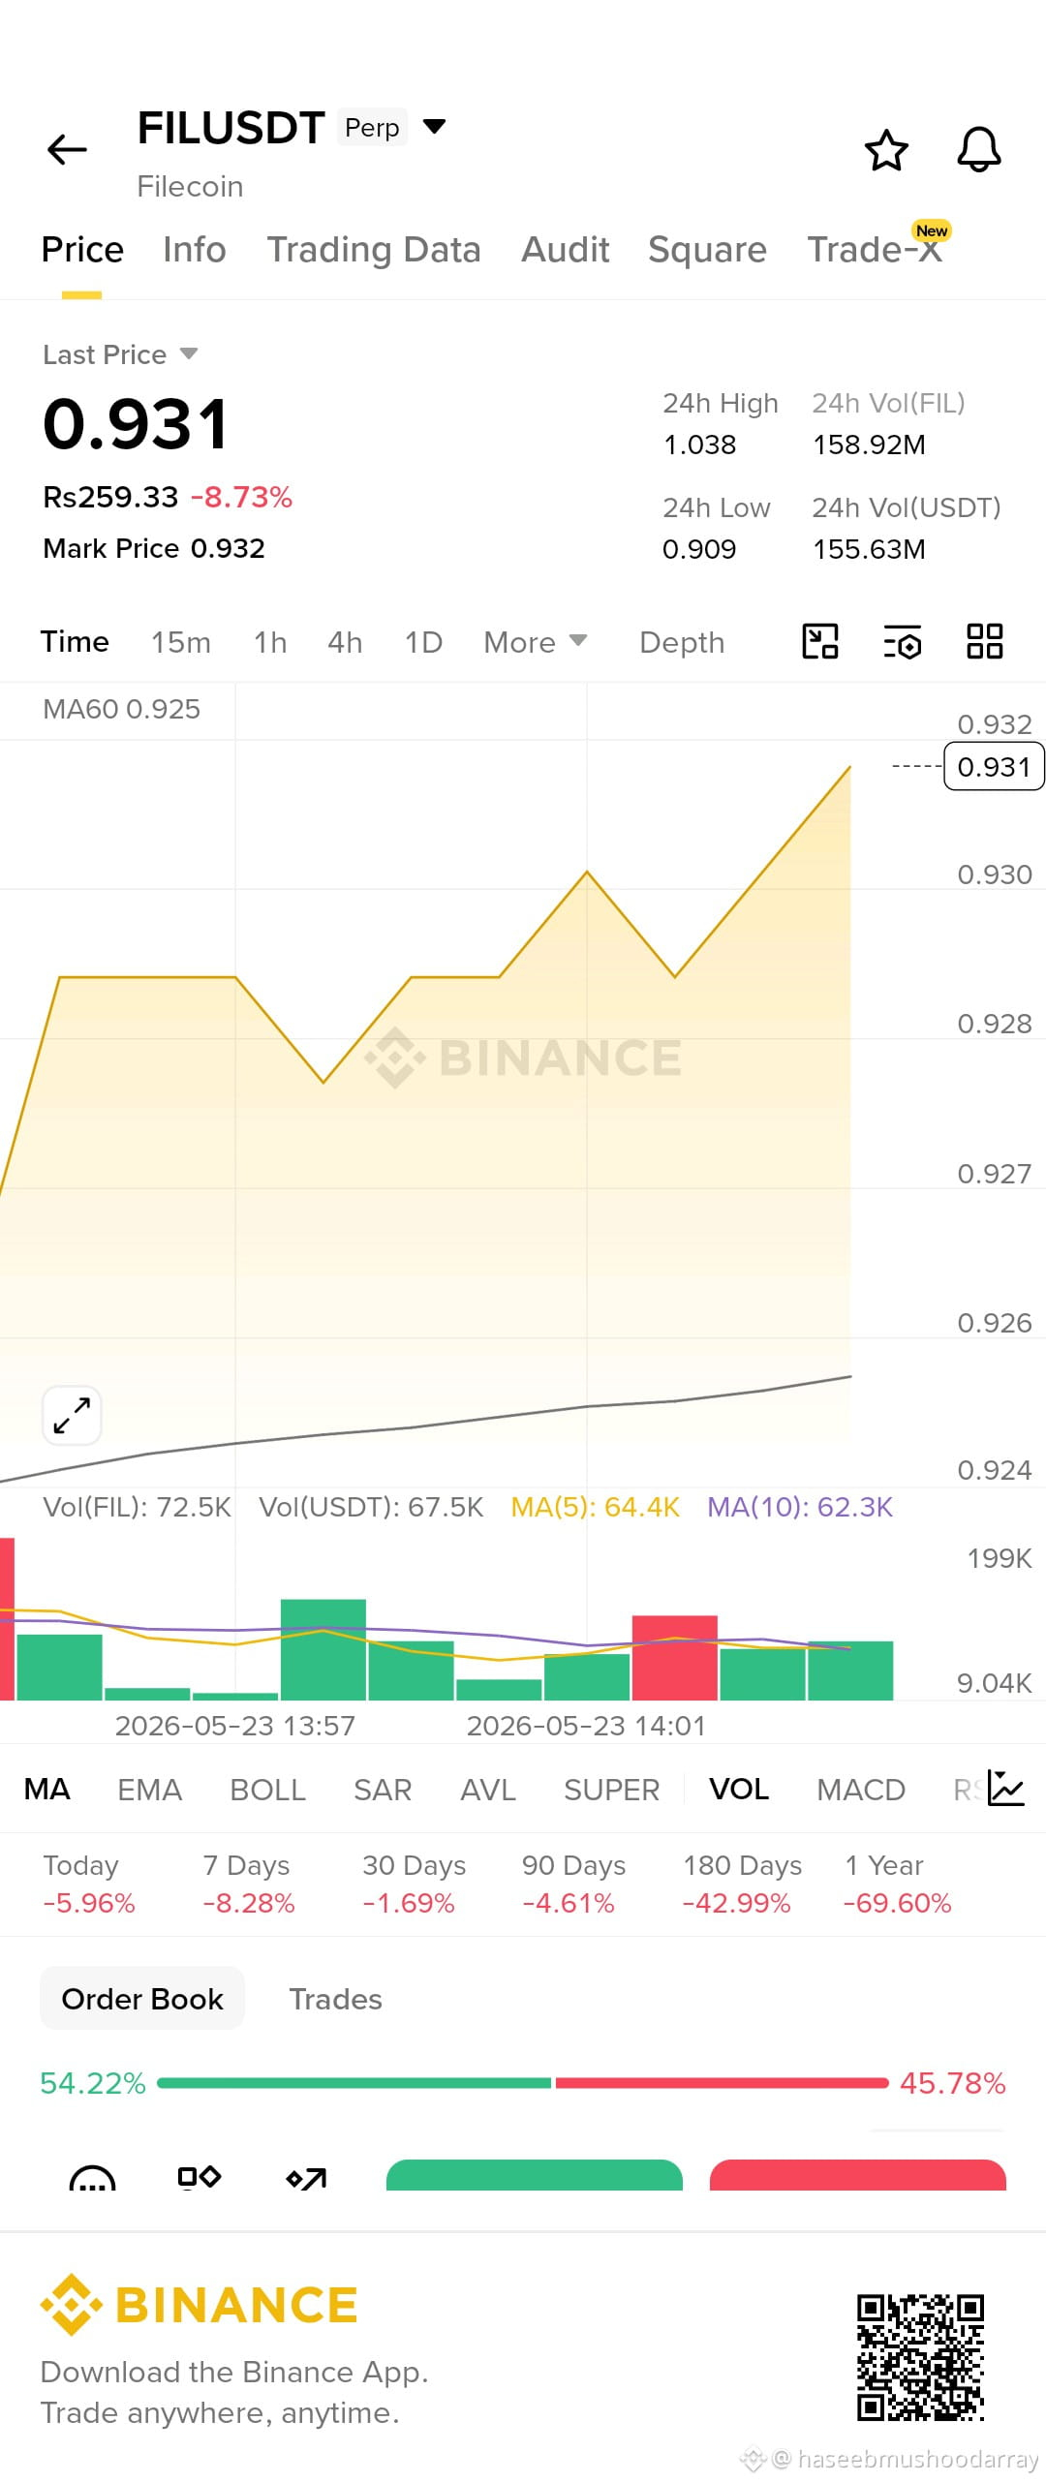Click the Mark Price 0.932 label

click(x=154, y=548)
